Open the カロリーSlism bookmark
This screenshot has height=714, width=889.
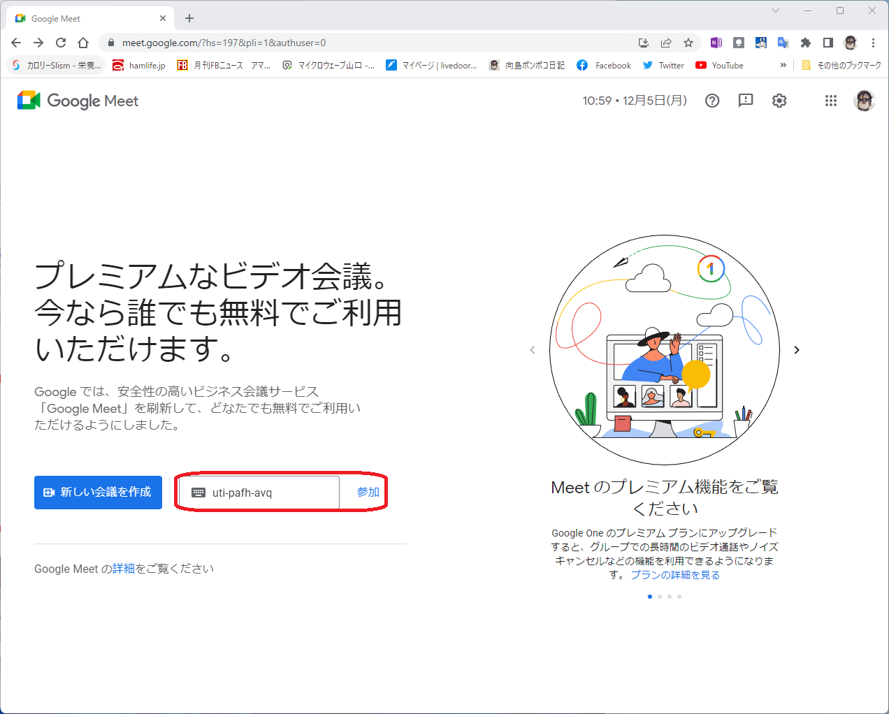[57, 65]
